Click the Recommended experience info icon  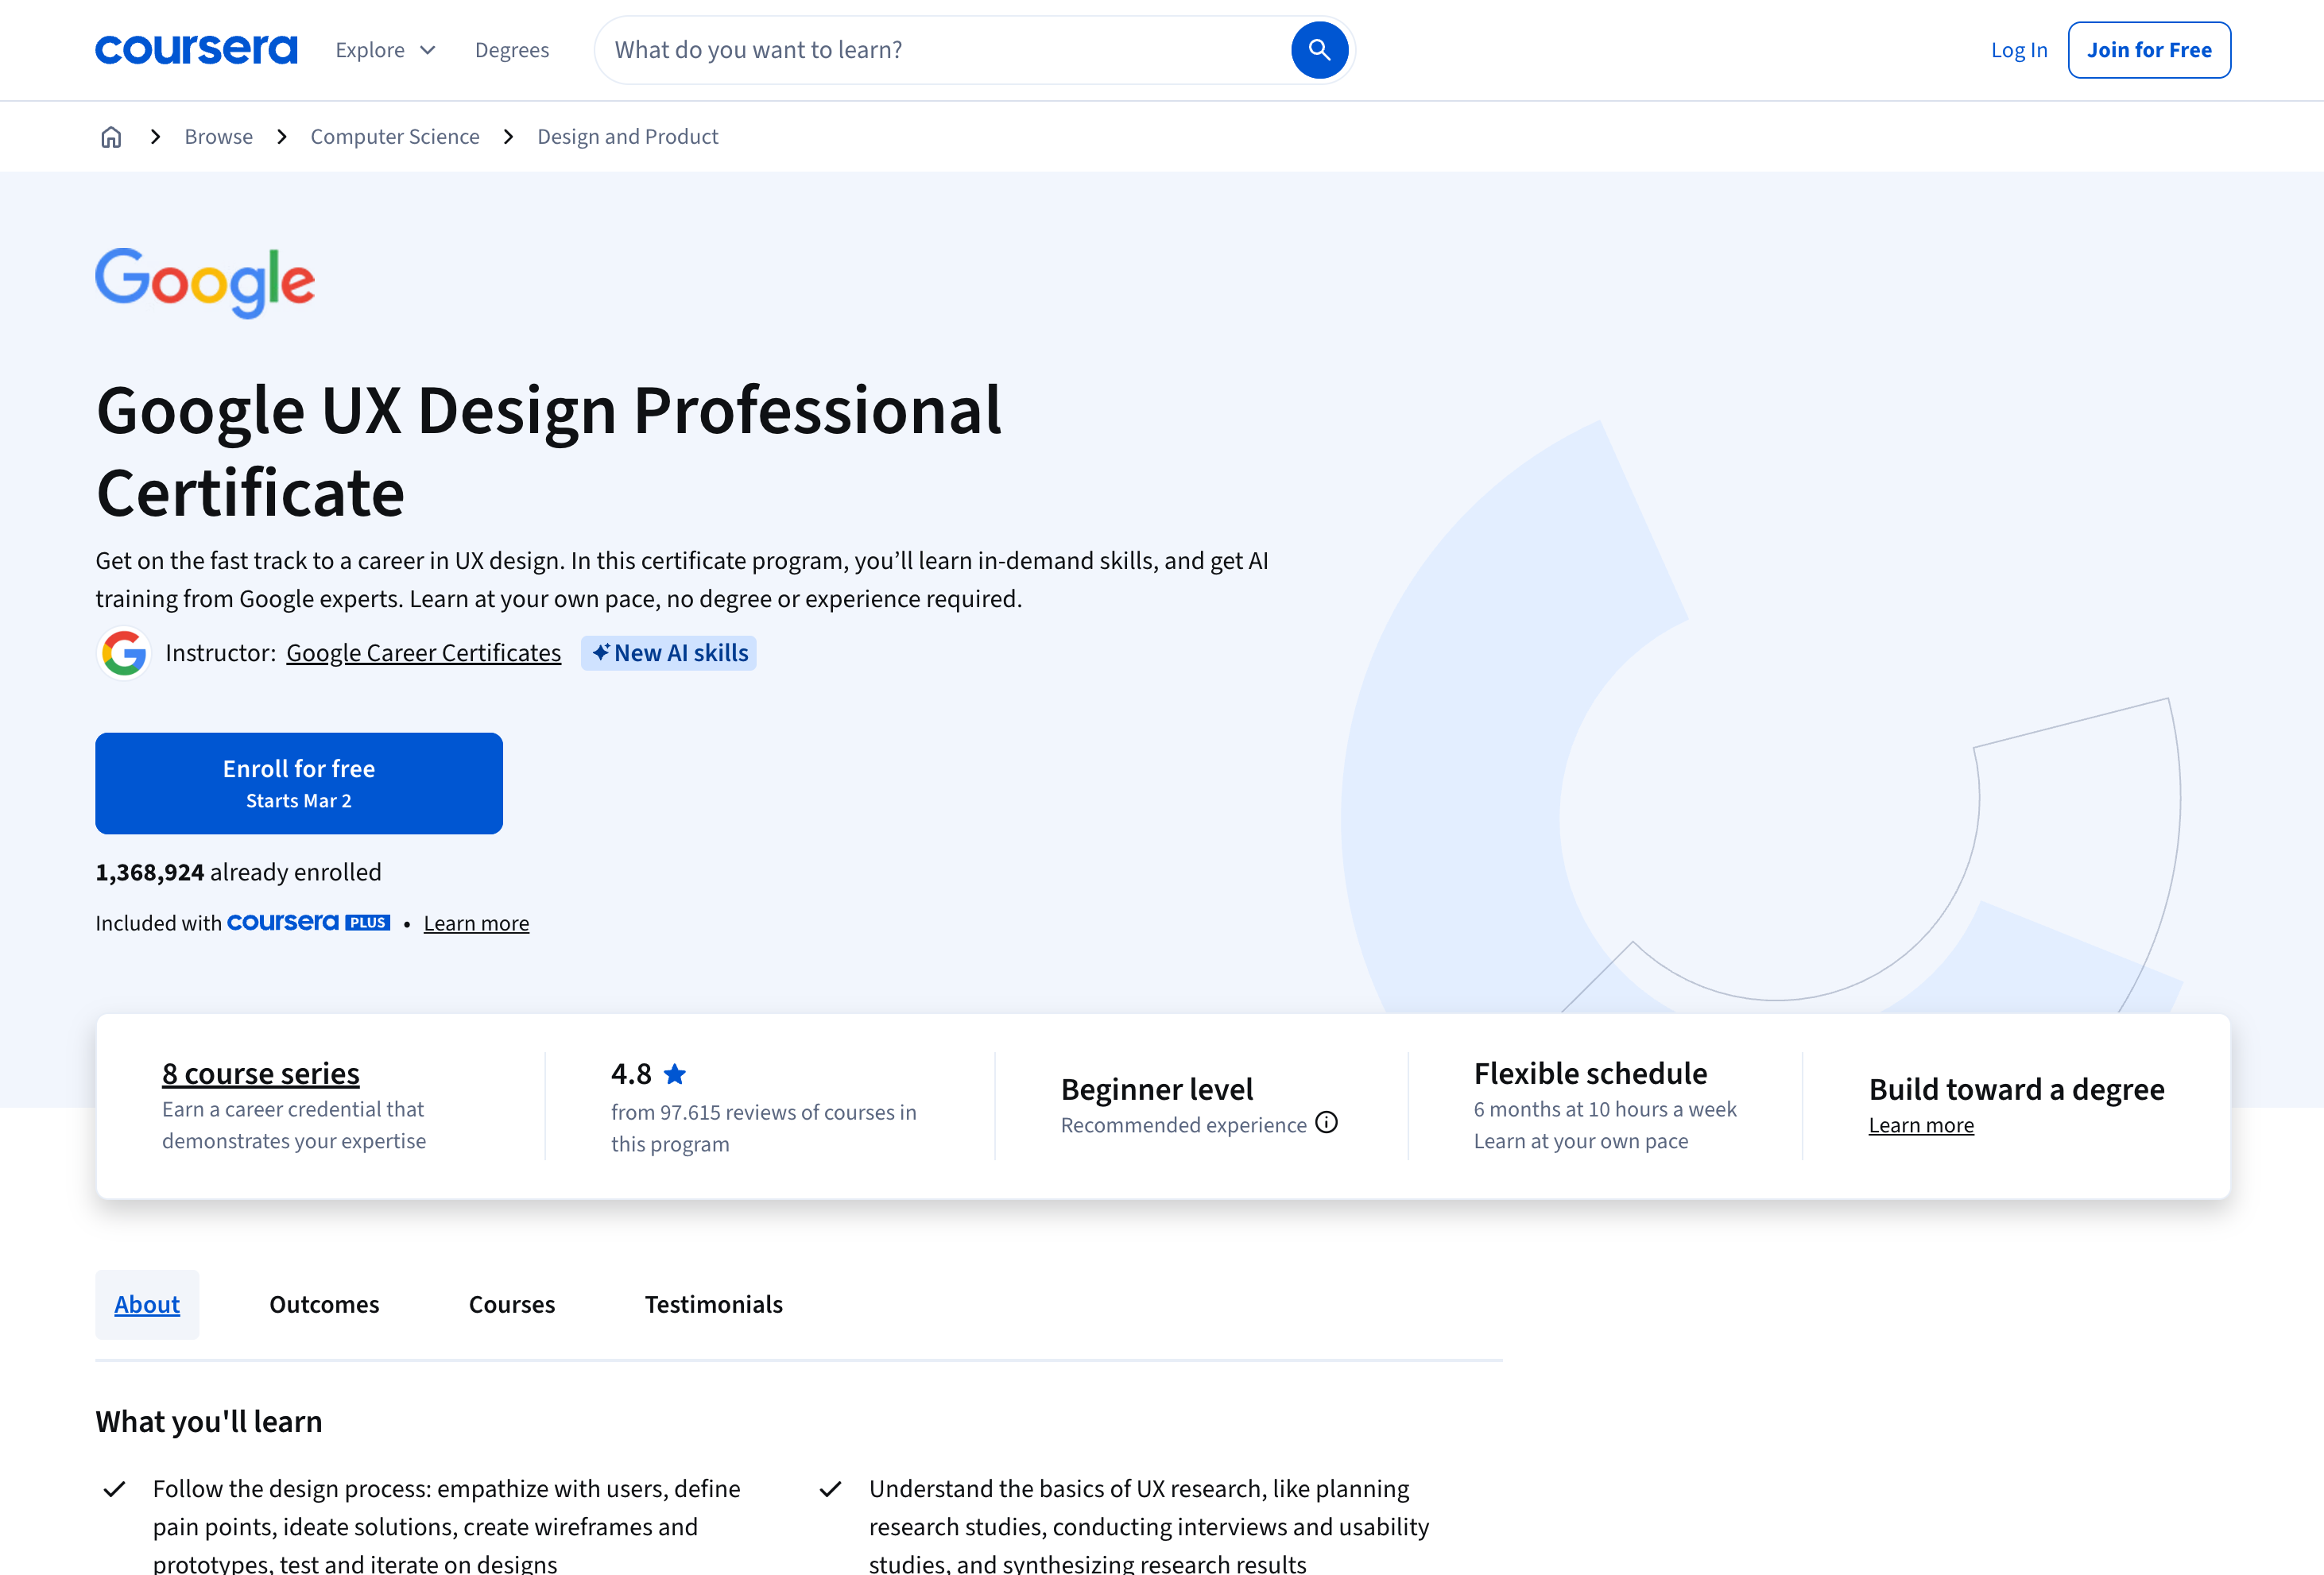pos(1326,1122)
